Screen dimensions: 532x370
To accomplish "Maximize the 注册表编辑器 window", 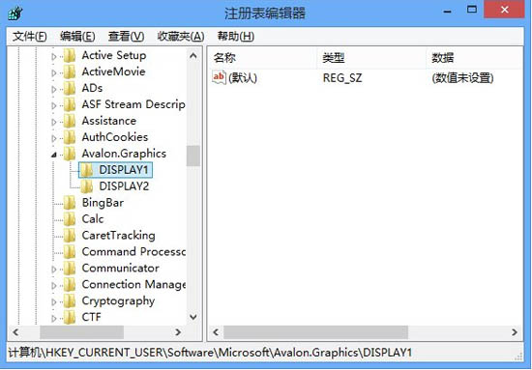I will pos(472,10).
